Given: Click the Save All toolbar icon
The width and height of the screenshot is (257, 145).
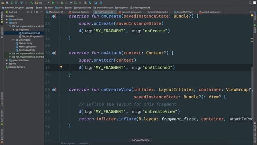Looking at the screenshot, I should [7, 3].
